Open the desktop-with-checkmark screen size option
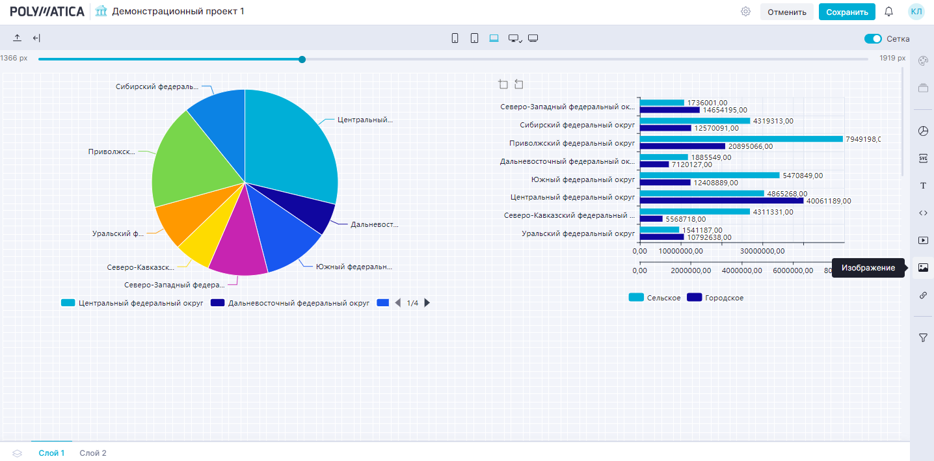The width and height of the screenshot is (934, 461). [514, 38]
